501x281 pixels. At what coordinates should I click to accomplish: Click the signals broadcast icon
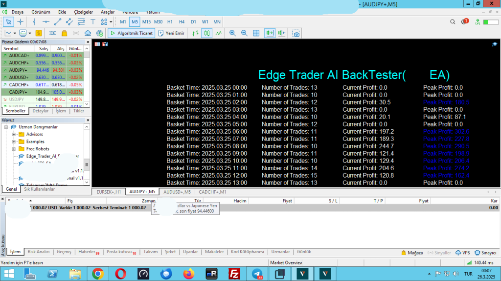pos(76,33)
